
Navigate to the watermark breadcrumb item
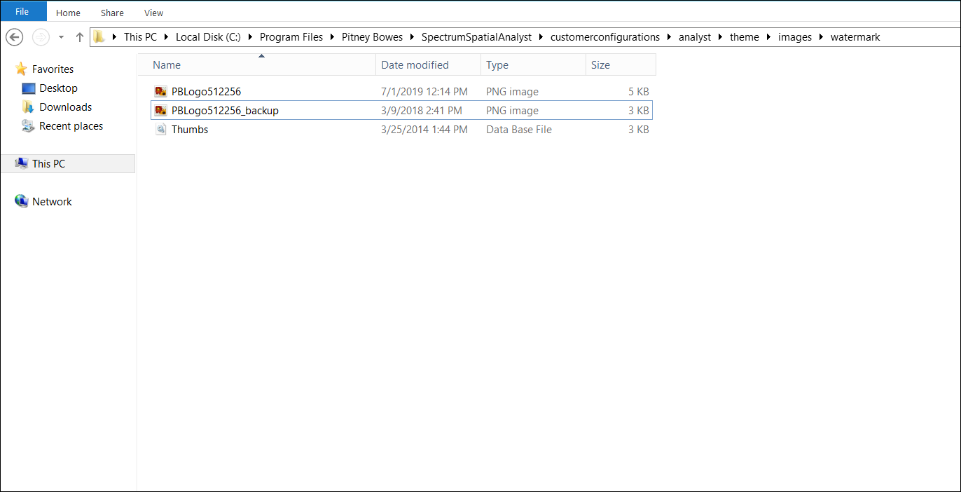click(x=855, y=36)
